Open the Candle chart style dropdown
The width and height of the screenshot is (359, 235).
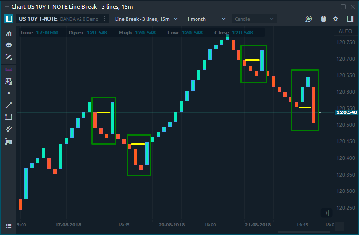[254, 19]
